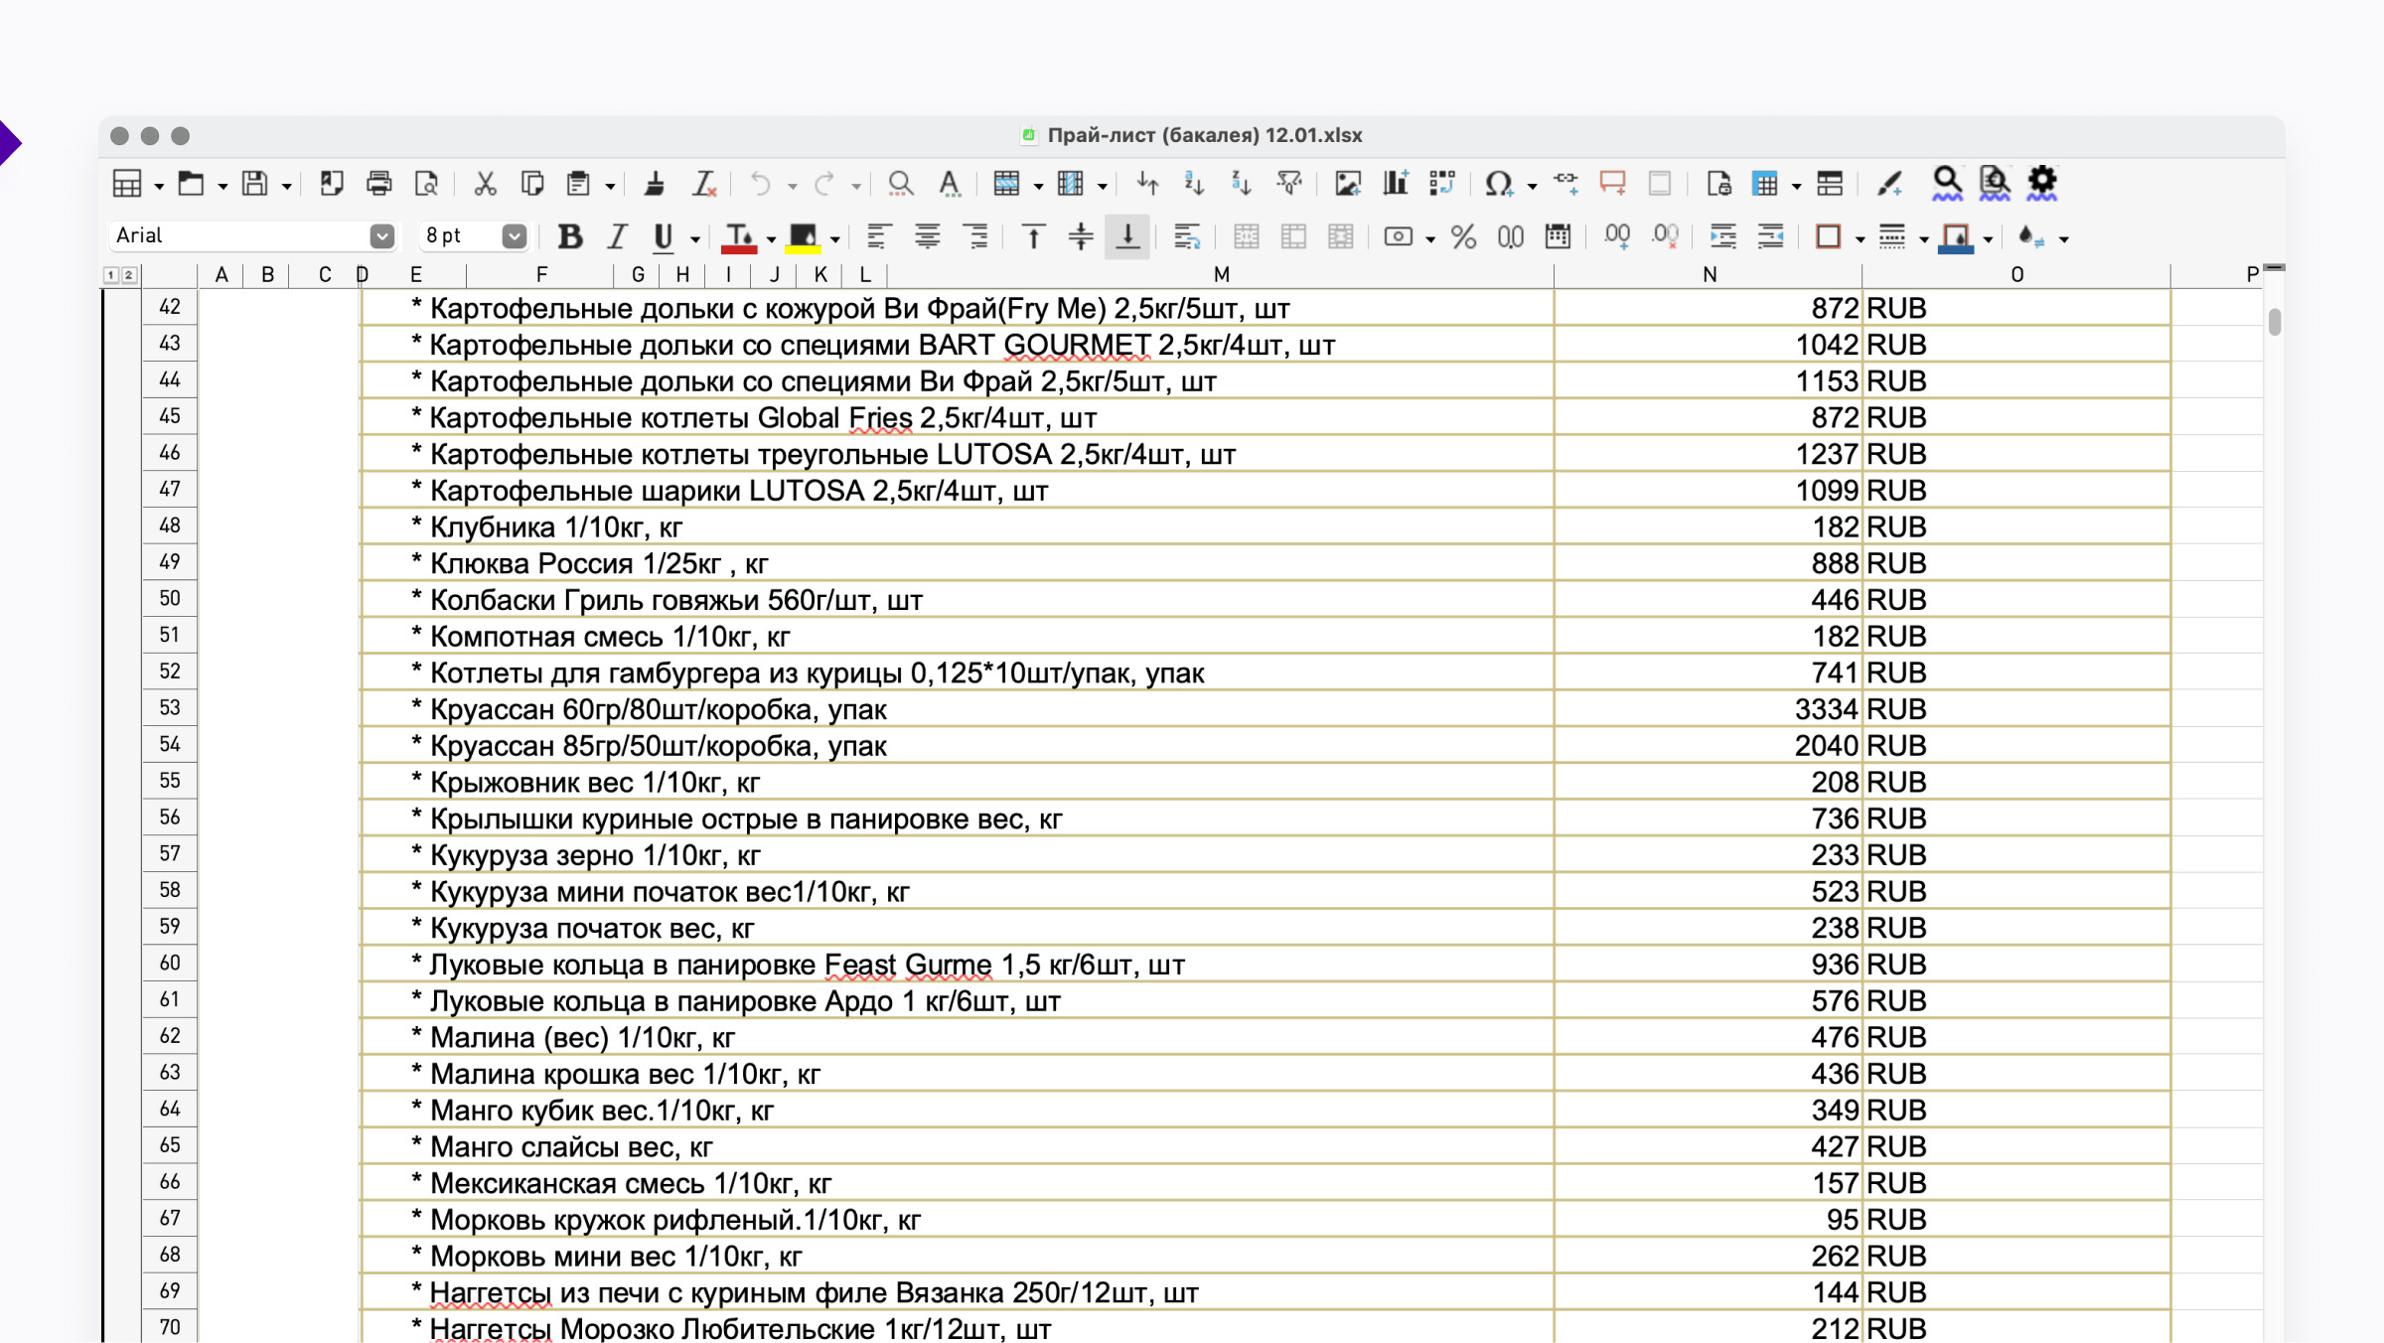Viewport: 2384px width, 1343px height.
Task: Format cells as percent
Action: (1462, 236)
